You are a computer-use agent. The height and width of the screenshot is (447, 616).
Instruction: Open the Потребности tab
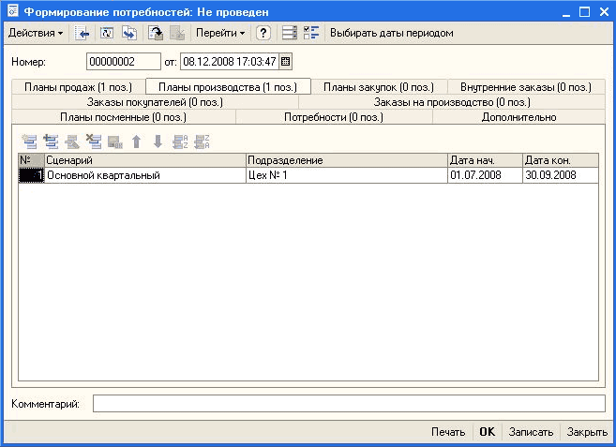click(334, 117)
